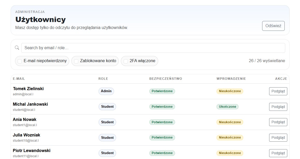Open Podgląd for Michal Jankowski
The height and width of the screenshot is (159, 300).
[278, 106]
